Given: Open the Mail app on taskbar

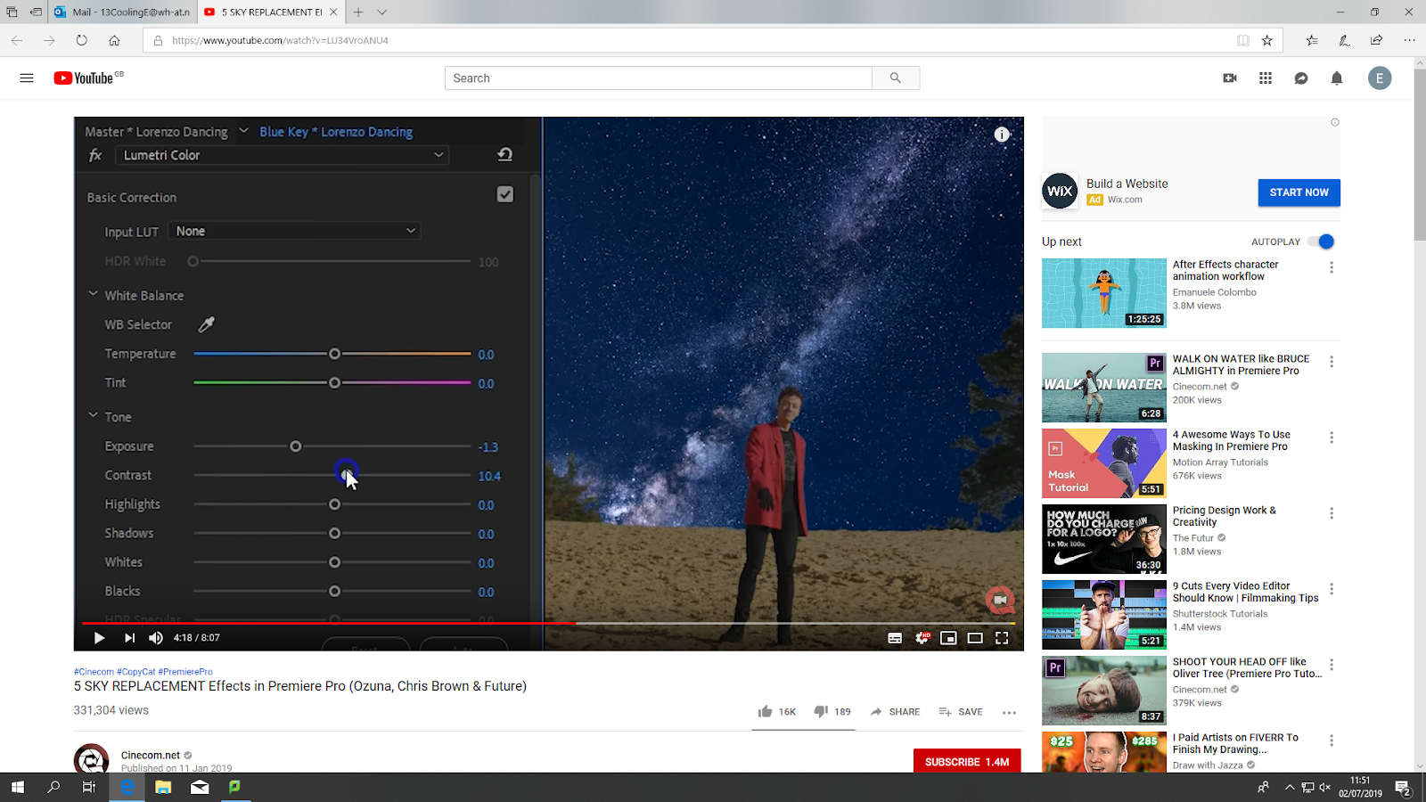Looking at the screenshot, I should click(200, 787).
